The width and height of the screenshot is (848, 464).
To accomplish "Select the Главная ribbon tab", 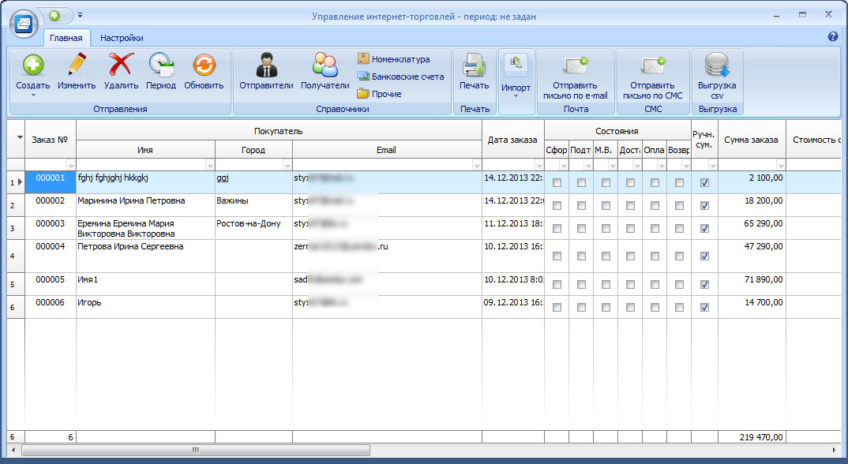I will (66, 37).
